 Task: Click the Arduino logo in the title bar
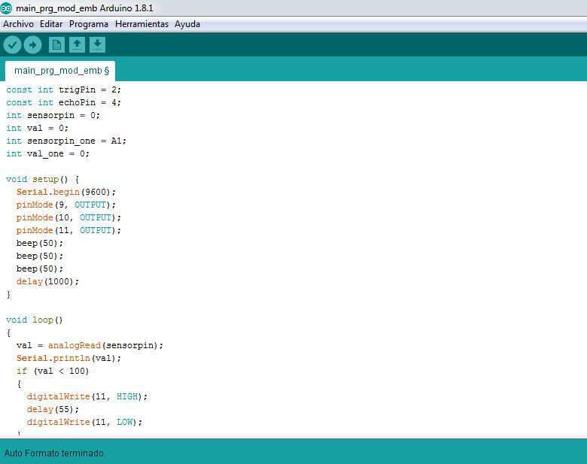tap(6, 8)
